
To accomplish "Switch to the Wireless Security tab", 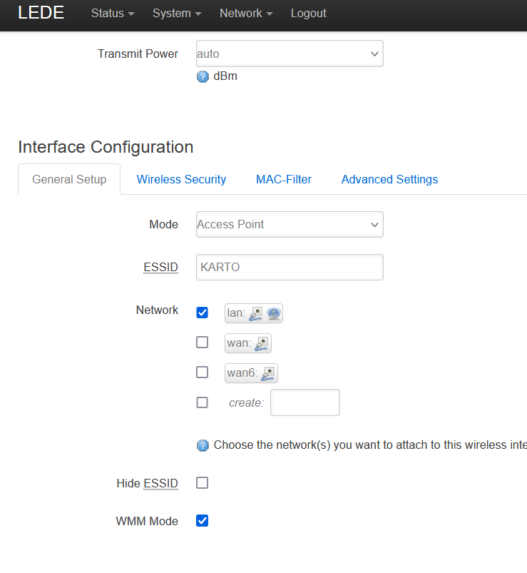I will point(181,180).
